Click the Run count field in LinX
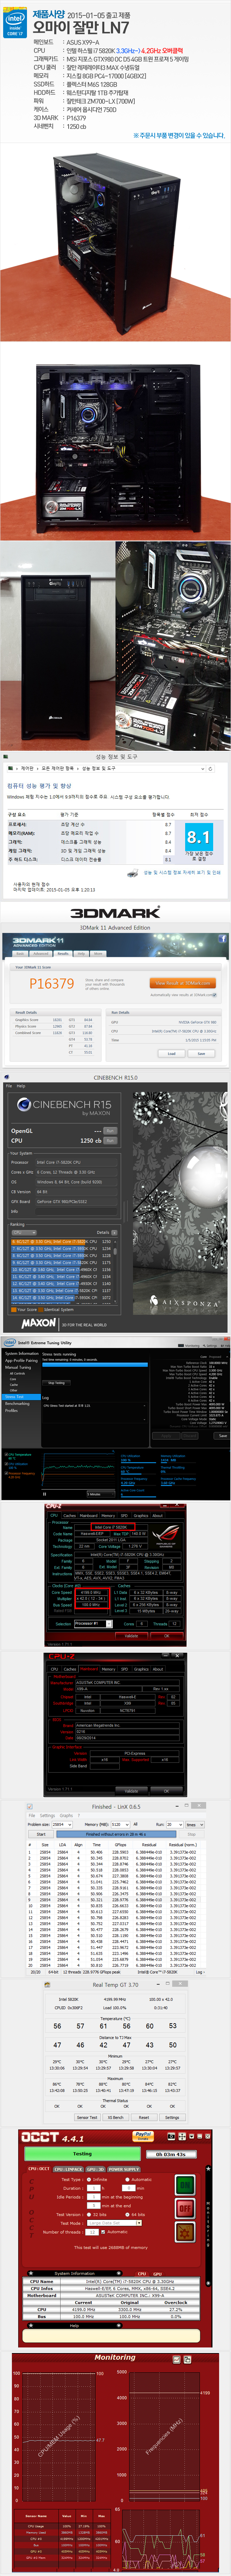 coord(175,1825)
